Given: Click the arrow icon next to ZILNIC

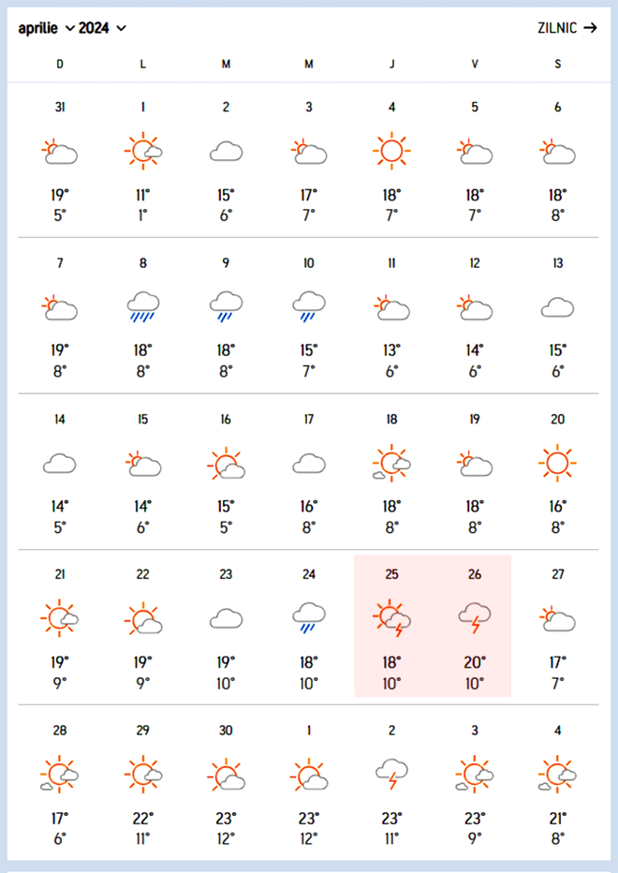Looking at the screenshot, I should coord(590,28).
